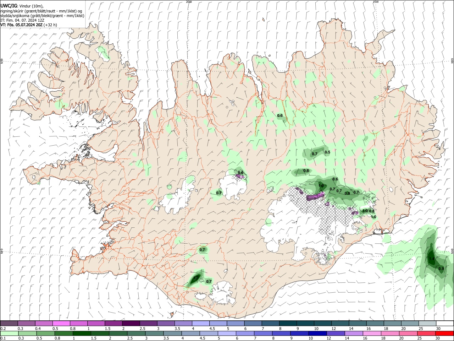This screenshot has width=454, height=341.
Task: Click the '0.2' label under the snow scale
Action: (3, 329)
